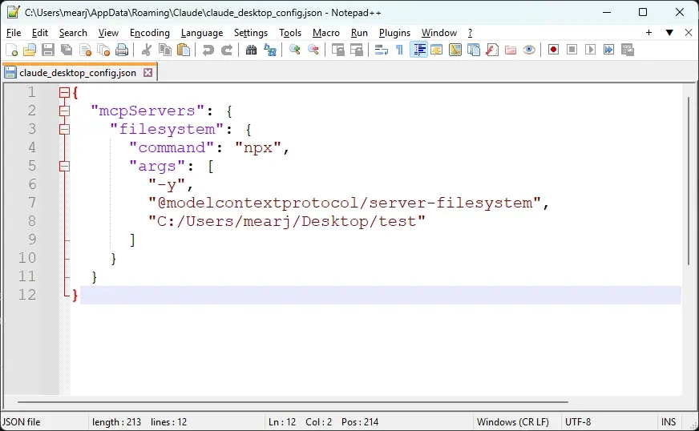Click the New file toolbar icon

[10, 50]
